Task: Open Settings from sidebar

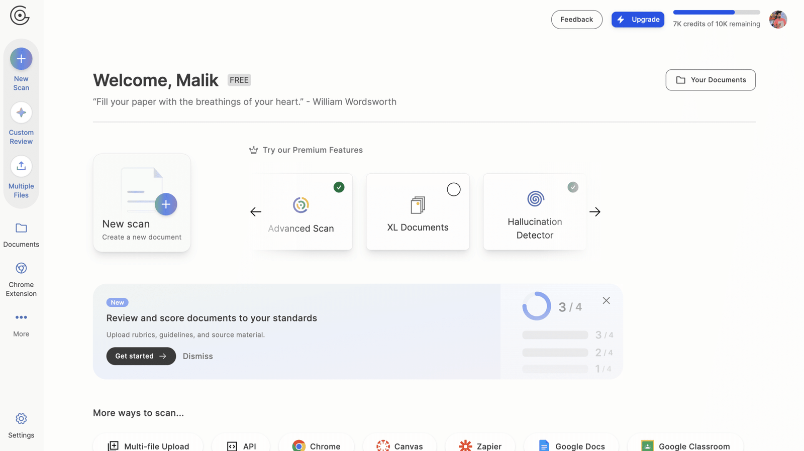Action: click(21, 425)
